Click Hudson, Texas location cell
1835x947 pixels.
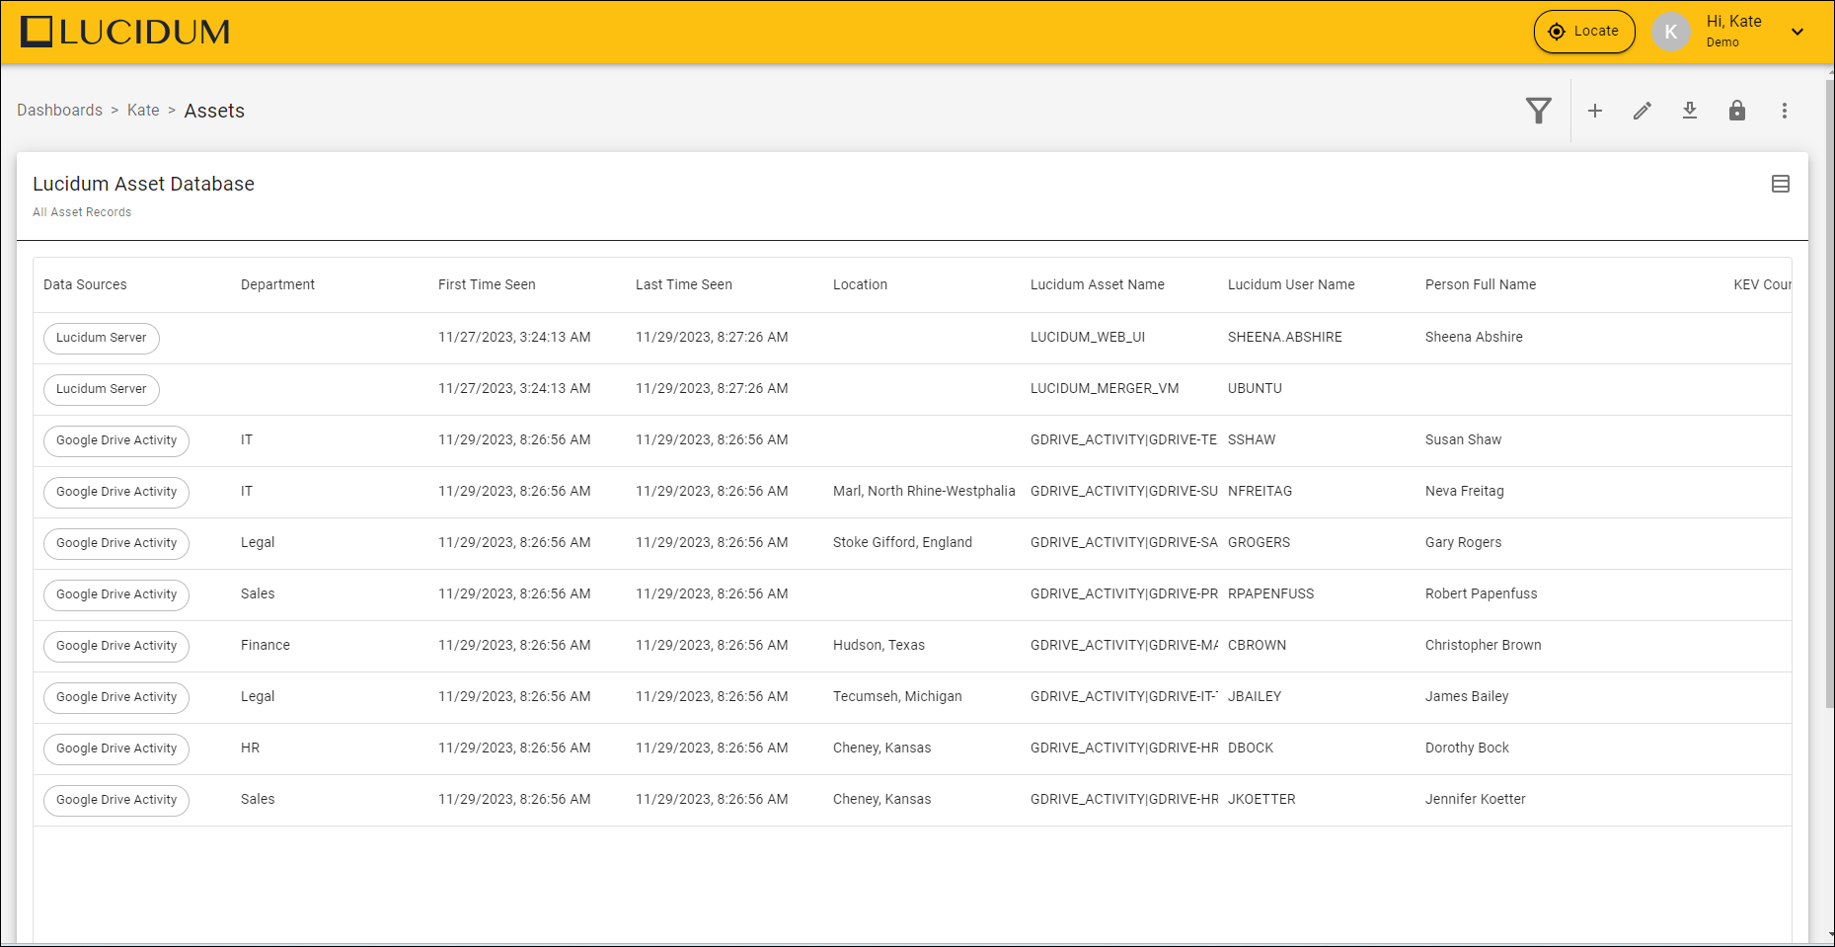tap(879, 645)
